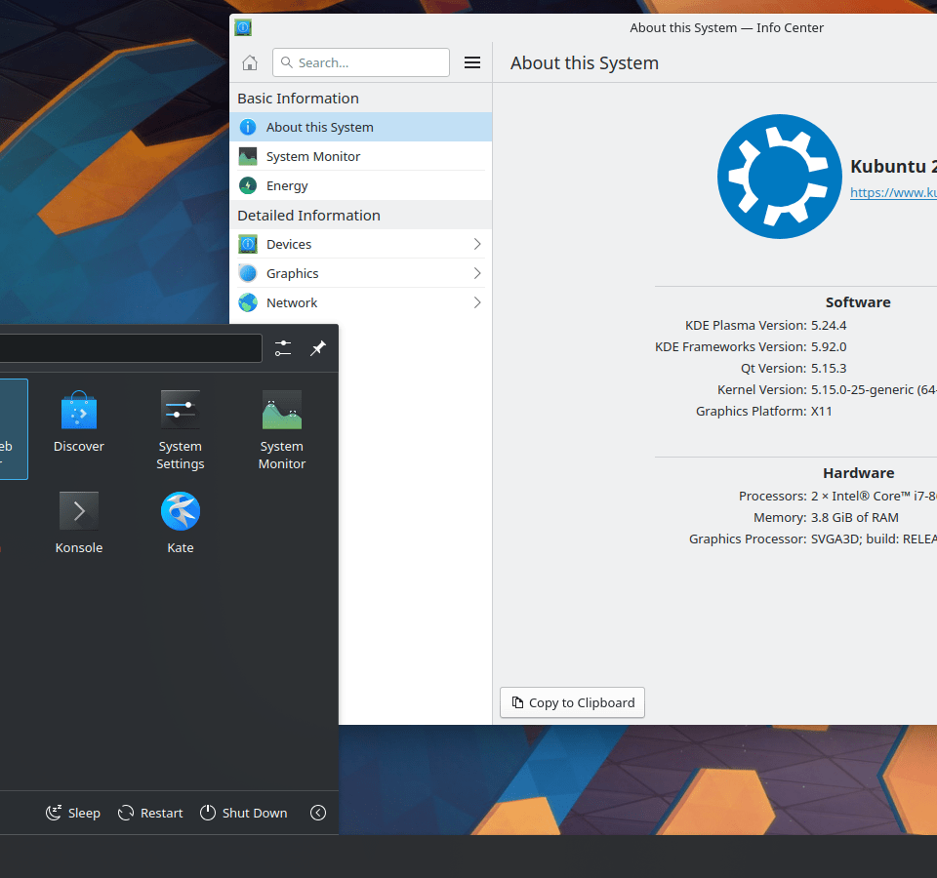Launch System Settings from the launcher
Screen dimensions: 937x878
pyautogui.click(x=181, y=430)
